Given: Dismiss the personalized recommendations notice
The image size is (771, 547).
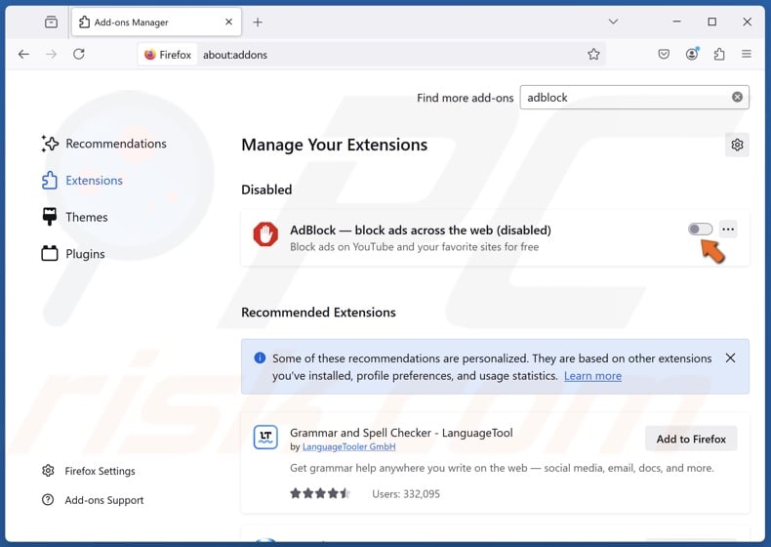Looking at the screenshot, I should coord(730,358).
